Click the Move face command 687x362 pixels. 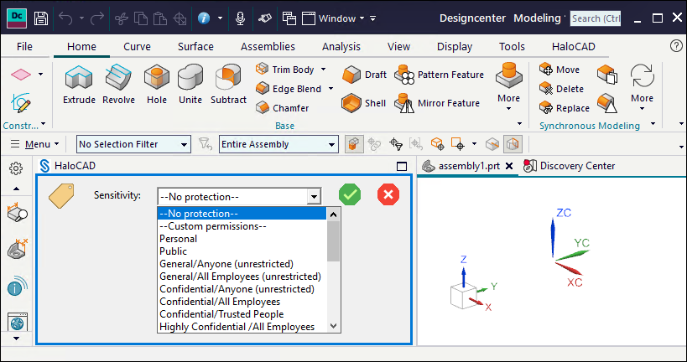(x=559, y=70)
